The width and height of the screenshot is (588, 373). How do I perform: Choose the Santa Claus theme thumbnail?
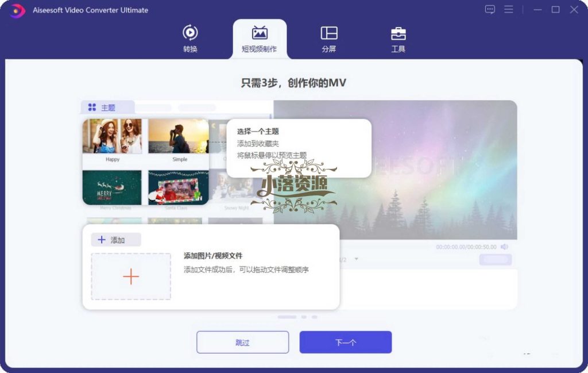(x=179, y=187)
